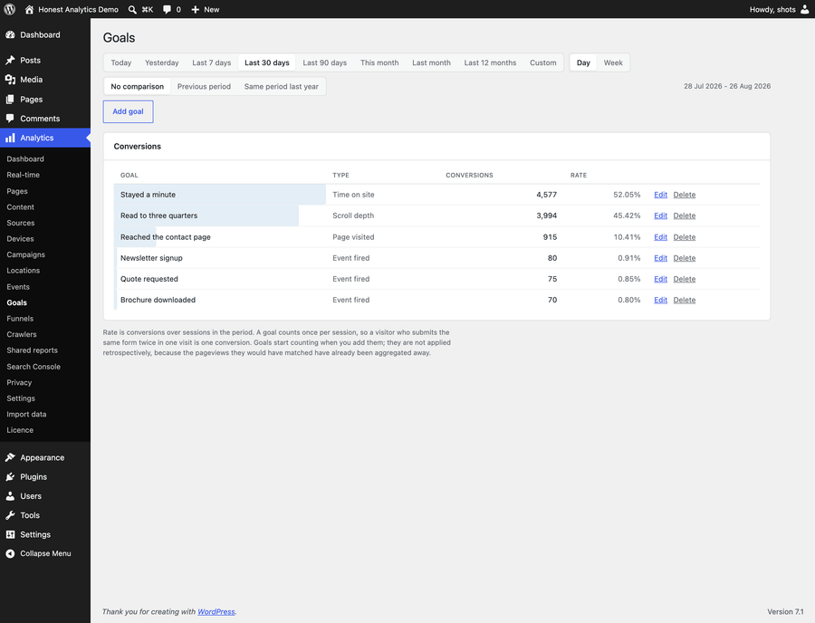Choose the Last month range
This screenshot has height=623, width=815.
pyautogui.click(x=431, y=62)
